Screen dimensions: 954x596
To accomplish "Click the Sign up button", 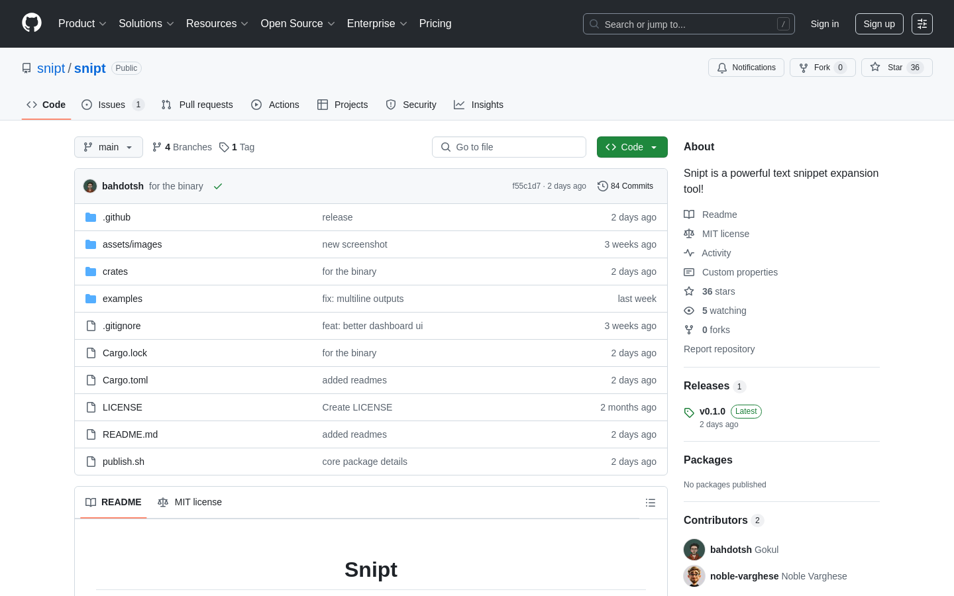I will tap(879, 24).
